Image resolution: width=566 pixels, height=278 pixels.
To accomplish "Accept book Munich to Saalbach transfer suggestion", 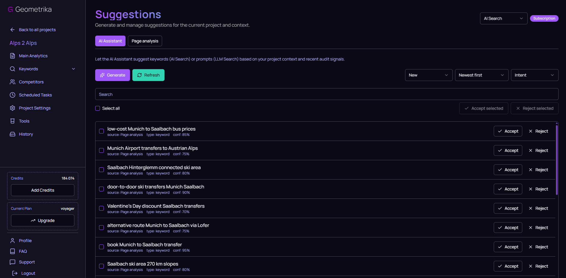I will tap(508, 247).
